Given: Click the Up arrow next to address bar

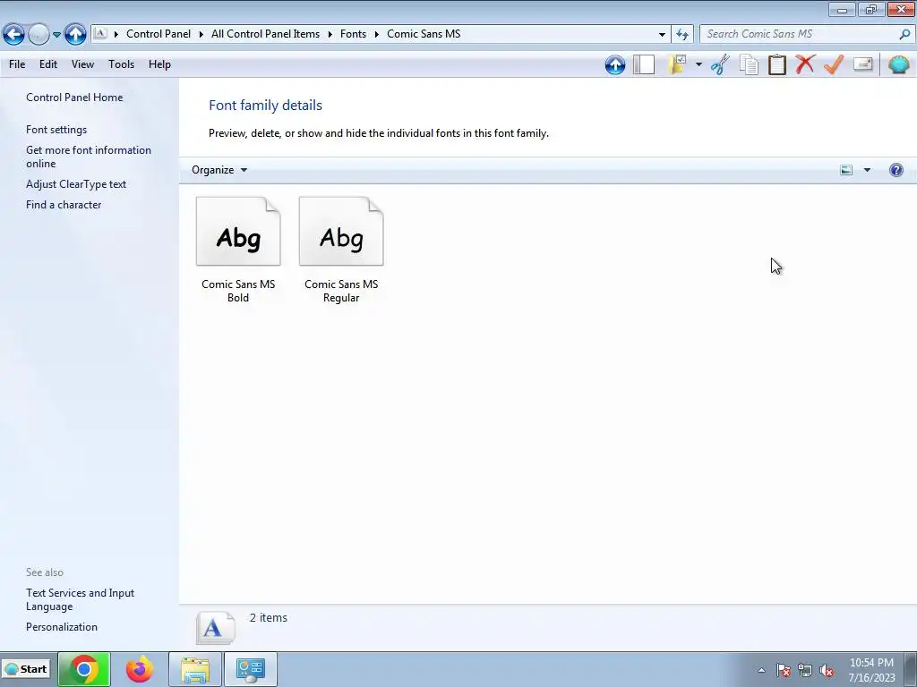Looking at the screenshot, I should [75, 35].
